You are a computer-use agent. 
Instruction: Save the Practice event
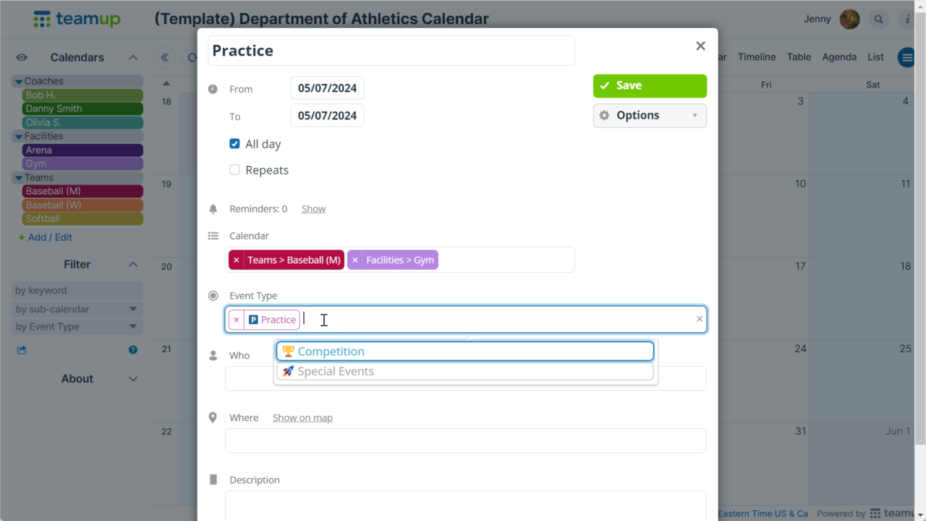pos(650,85)
